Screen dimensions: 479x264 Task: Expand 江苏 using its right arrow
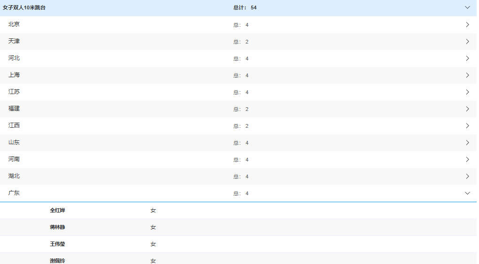pyautogui.click(x=467, y=92)
